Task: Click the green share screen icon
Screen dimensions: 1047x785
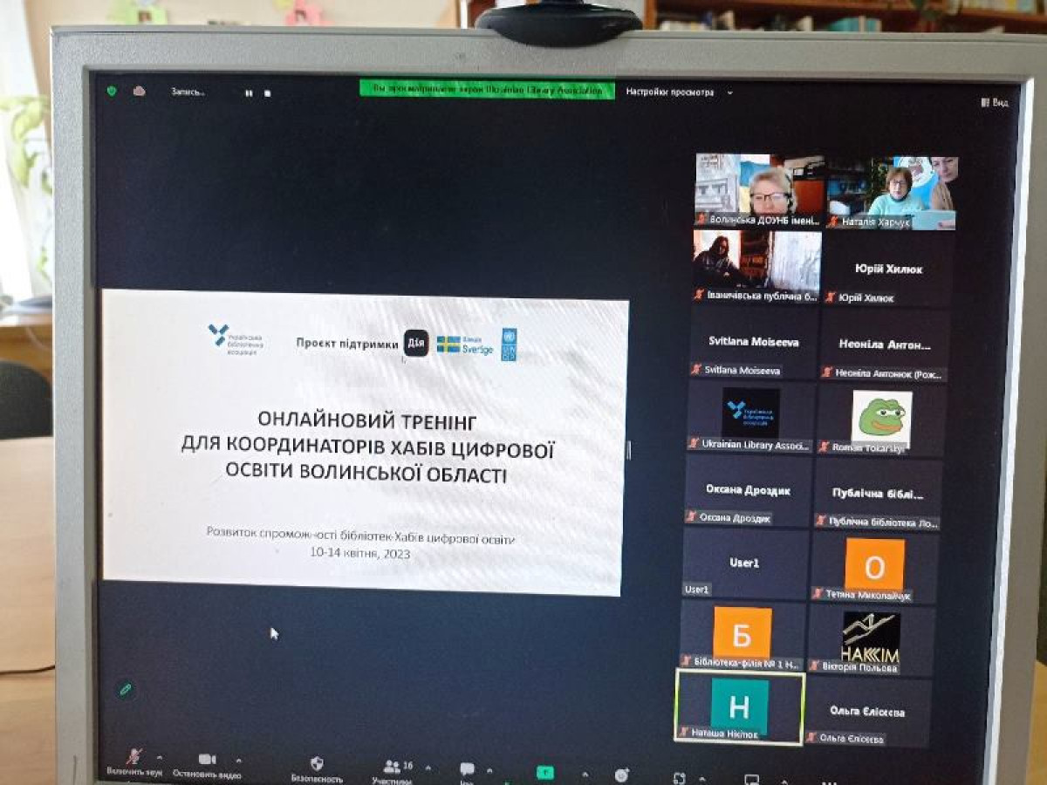Action: pyautogui.click(x=545, y=772)
